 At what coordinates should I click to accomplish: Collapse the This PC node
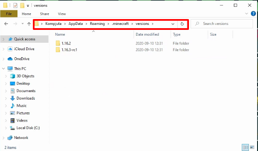point(3,69)
